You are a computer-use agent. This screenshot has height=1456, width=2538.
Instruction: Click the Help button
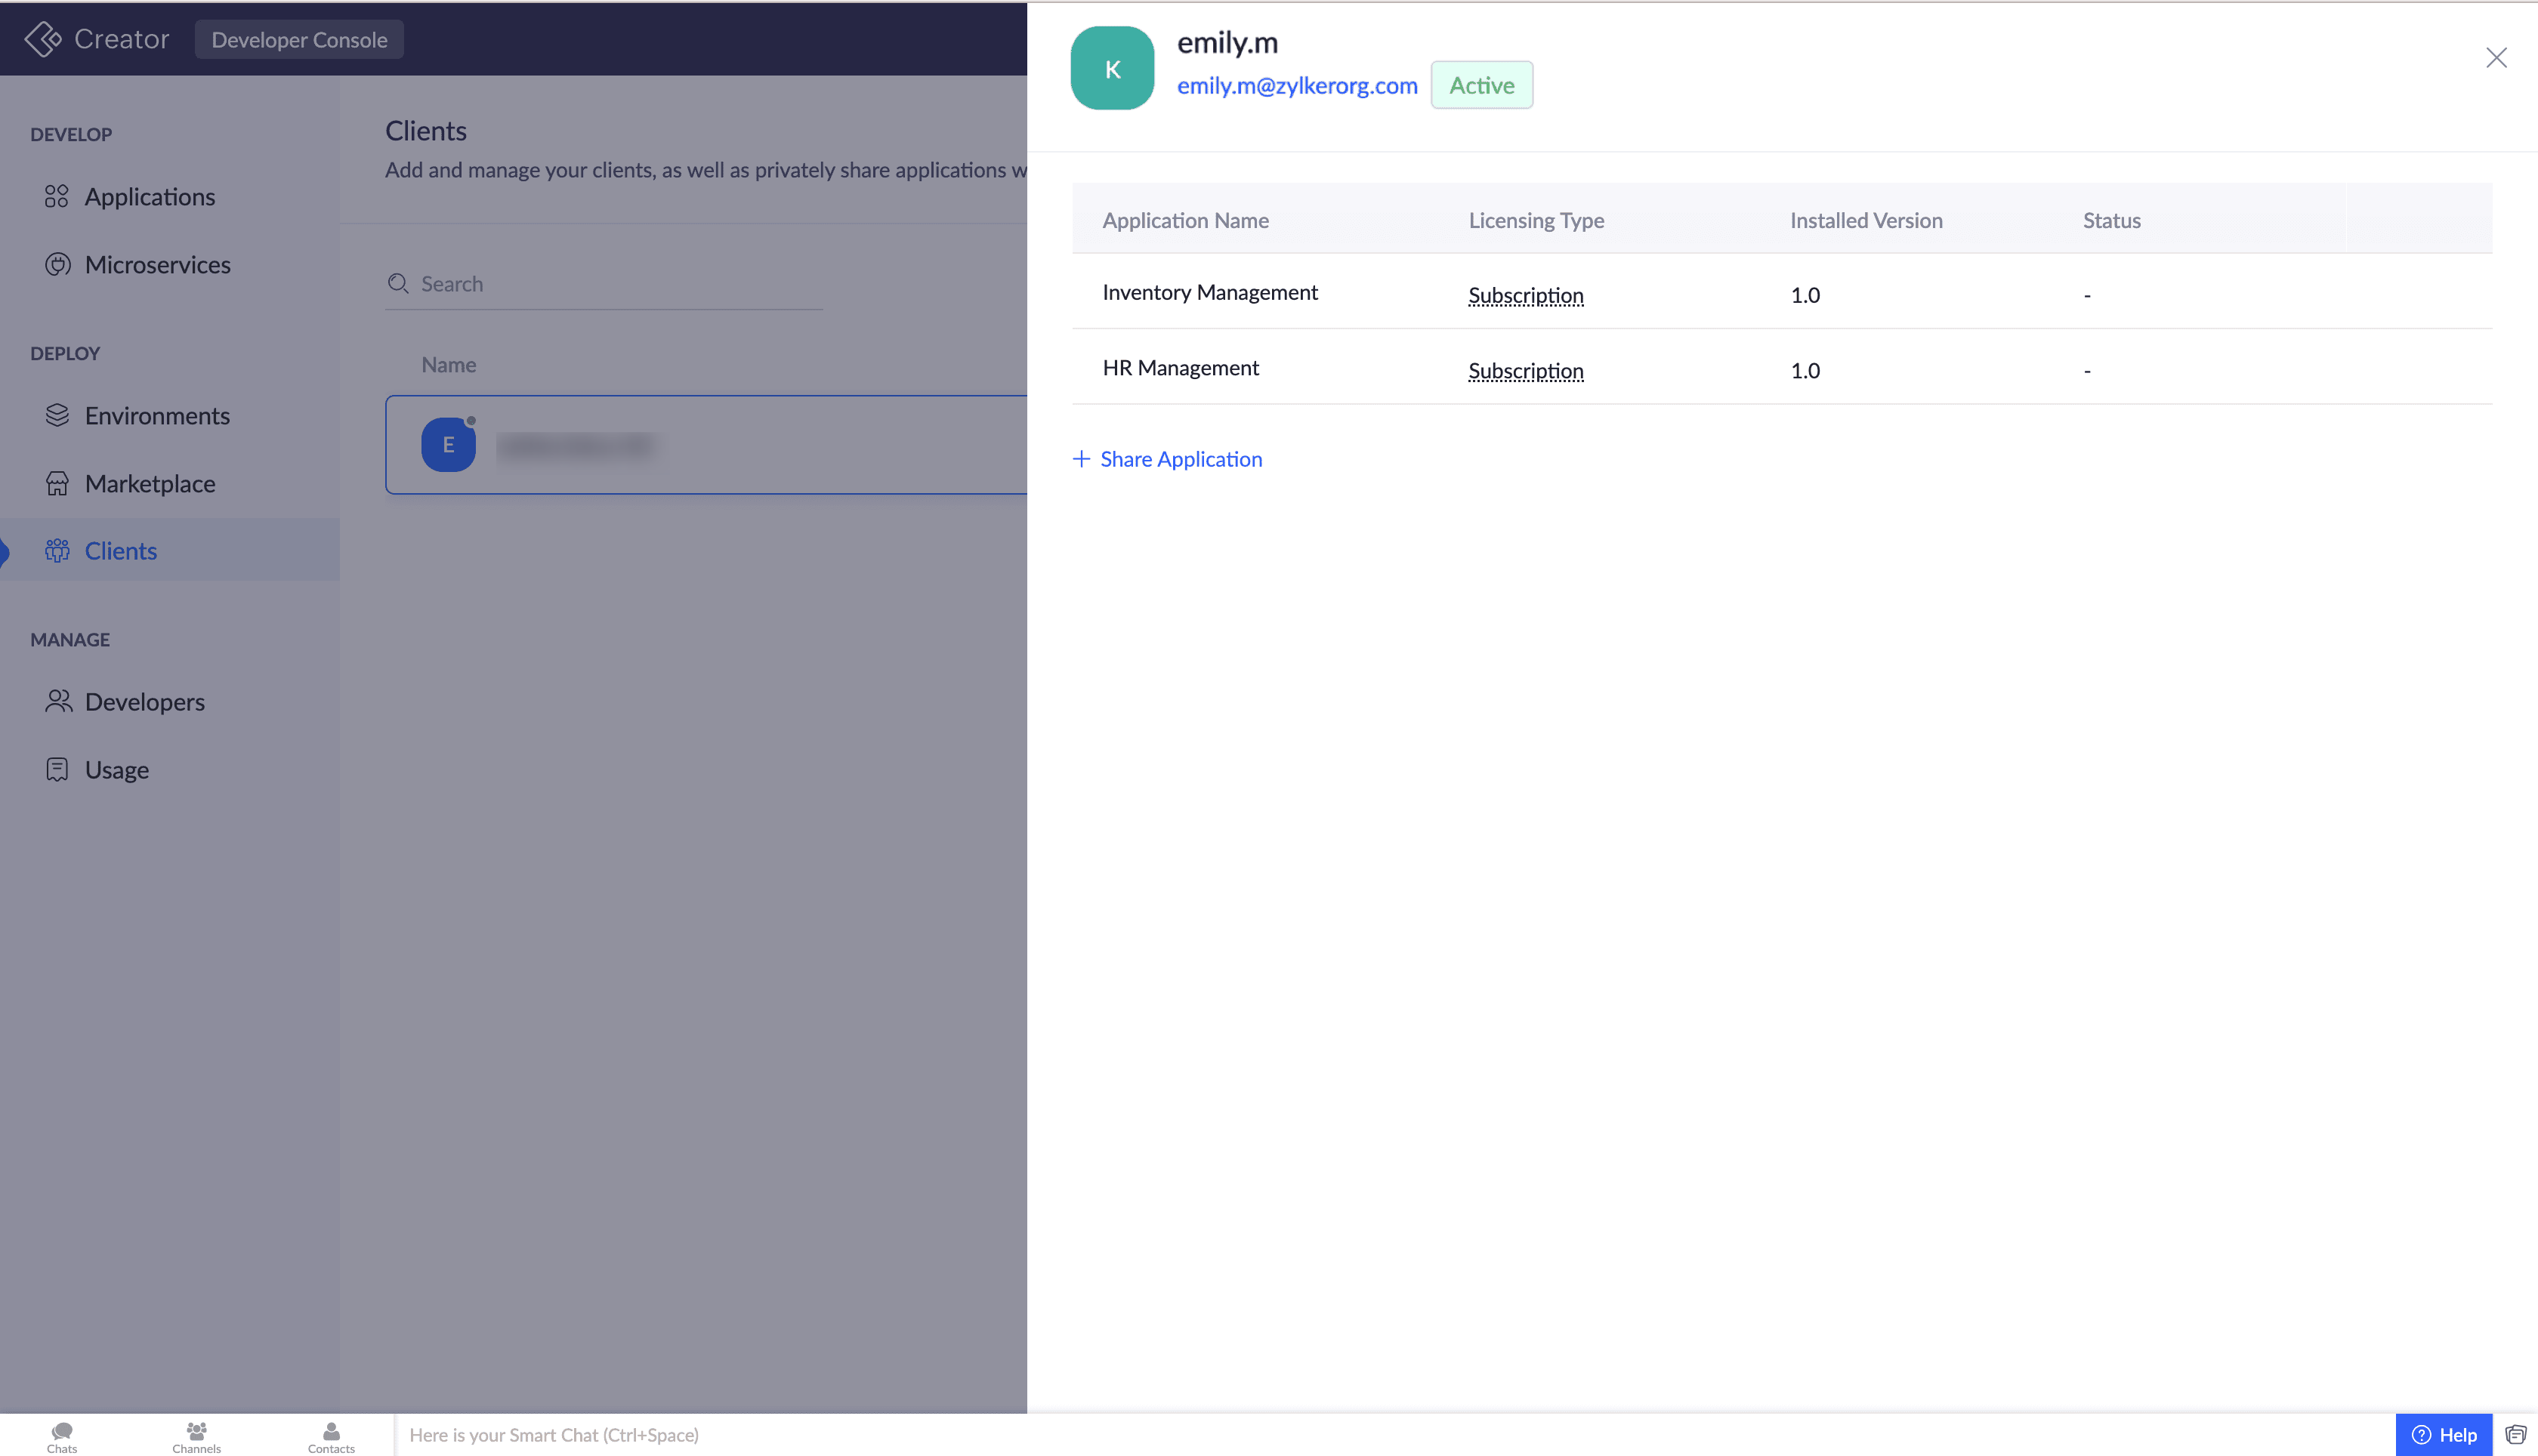pos(2443,1435)
